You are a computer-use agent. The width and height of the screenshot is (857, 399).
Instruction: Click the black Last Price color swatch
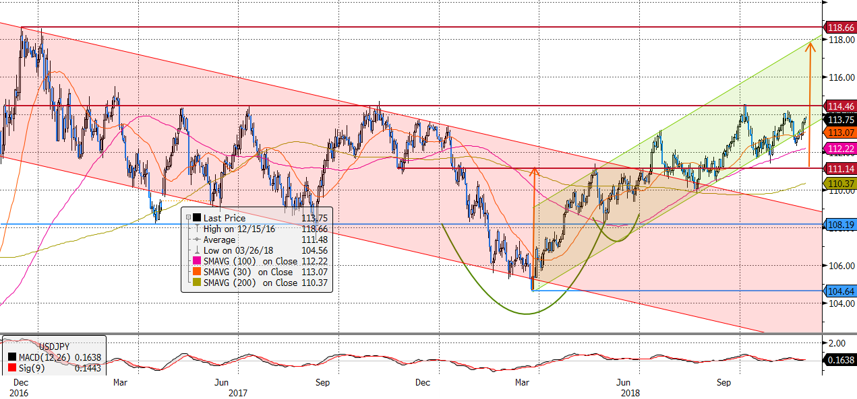[x=196, y=218]
